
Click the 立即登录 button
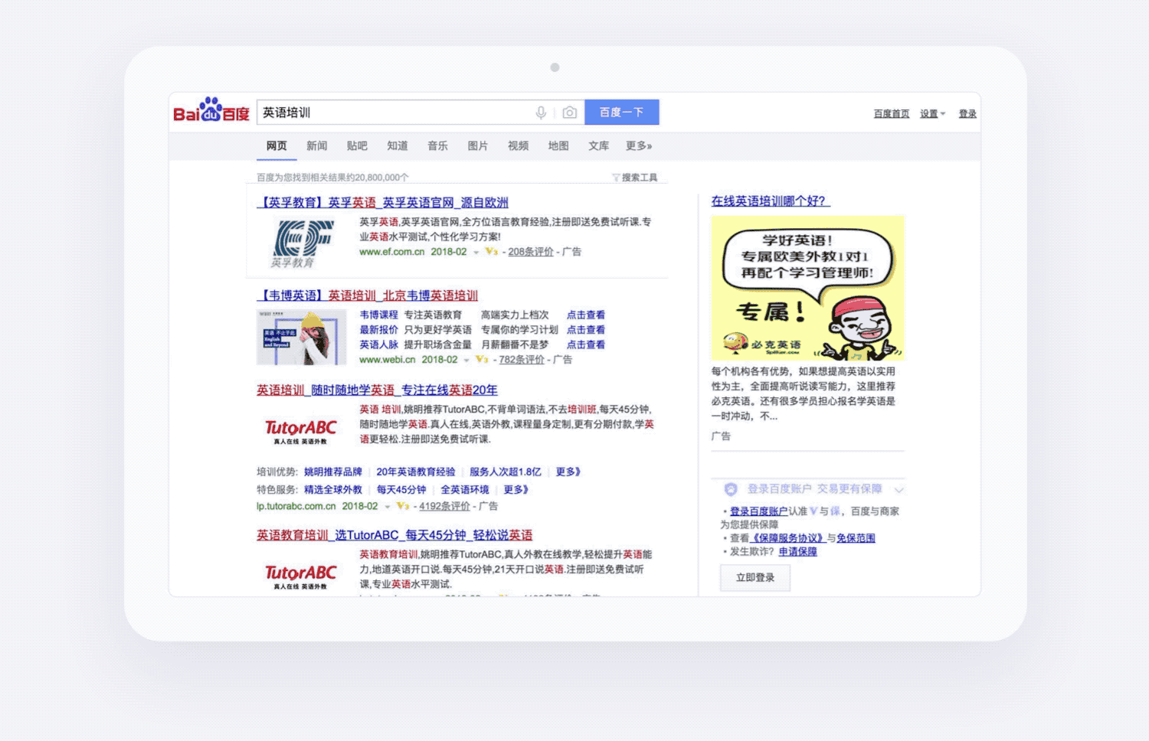tap(755, 578)
